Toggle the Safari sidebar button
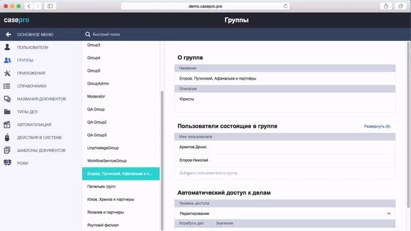 pyautogui.click(x=50, y=6)
